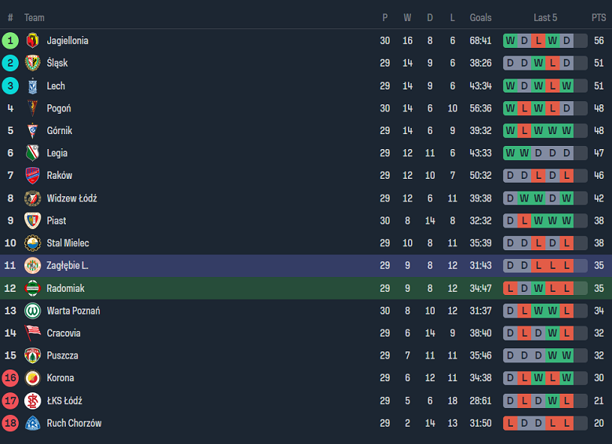Click the red position 18 relegation badge
The width and height of the screenshot is (612, 444).
point(10,423)
